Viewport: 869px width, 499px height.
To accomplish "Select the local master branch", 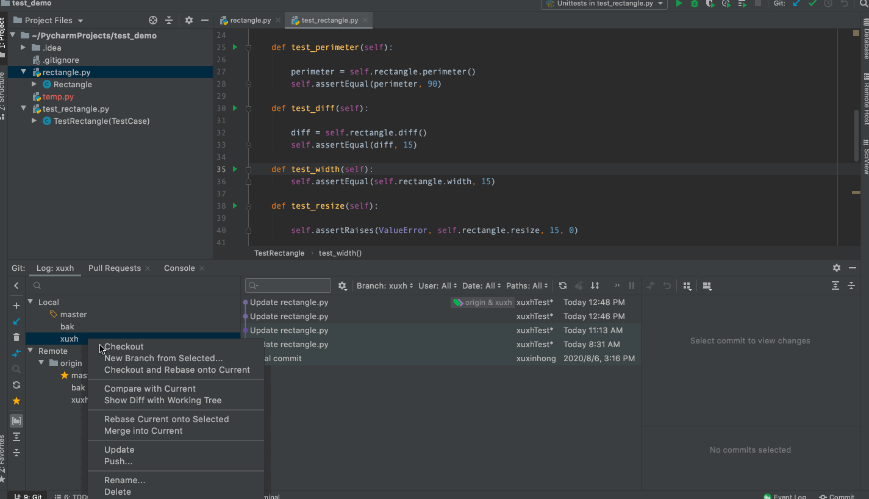I will pos(73,315).
